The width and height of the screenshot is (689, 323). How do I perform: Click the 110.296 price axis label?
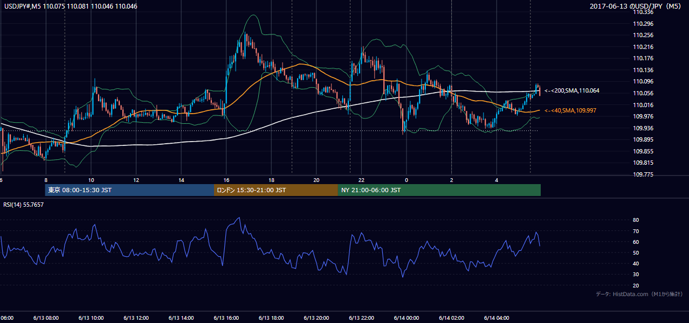[643, 24]
